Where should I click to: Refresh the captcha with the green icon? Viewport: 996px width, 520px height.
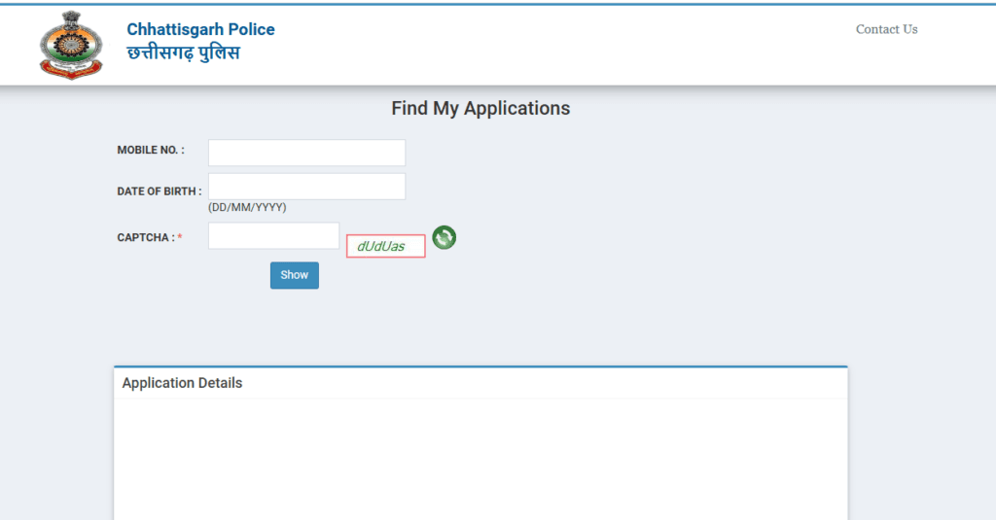[444, 237]
